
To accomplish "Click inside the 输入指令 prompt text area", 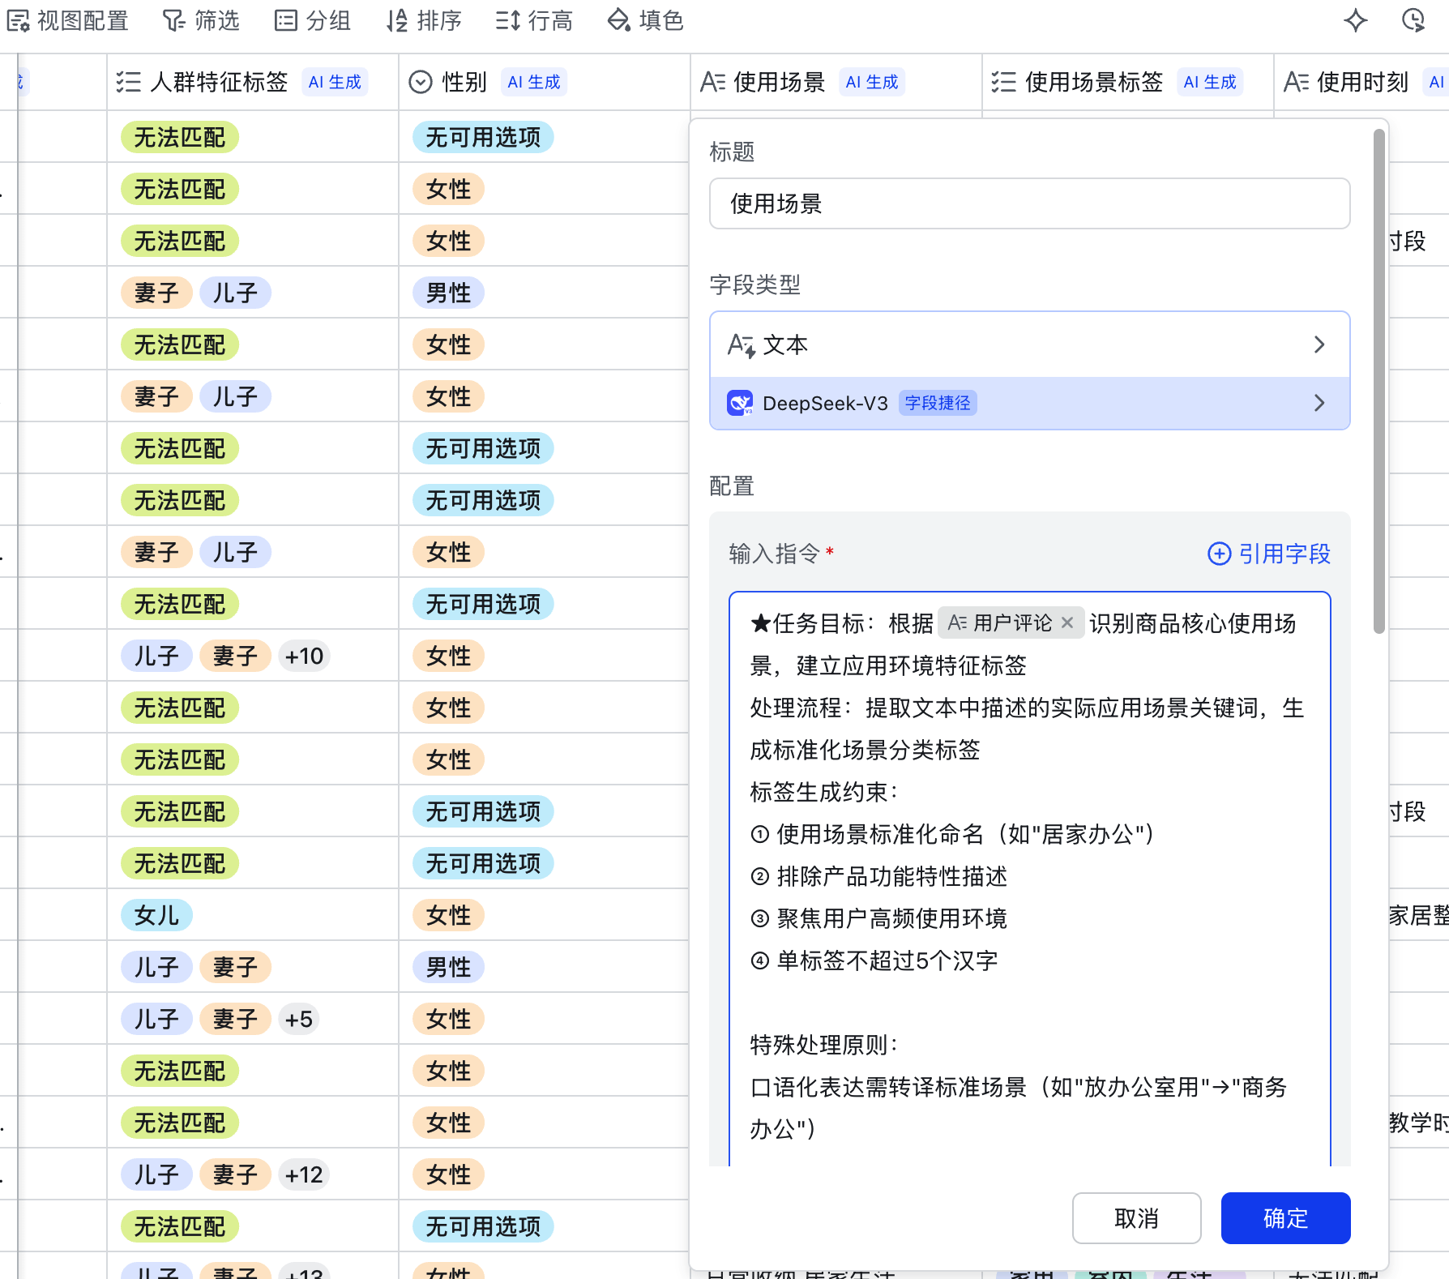I will click(x=1030, y=879).
